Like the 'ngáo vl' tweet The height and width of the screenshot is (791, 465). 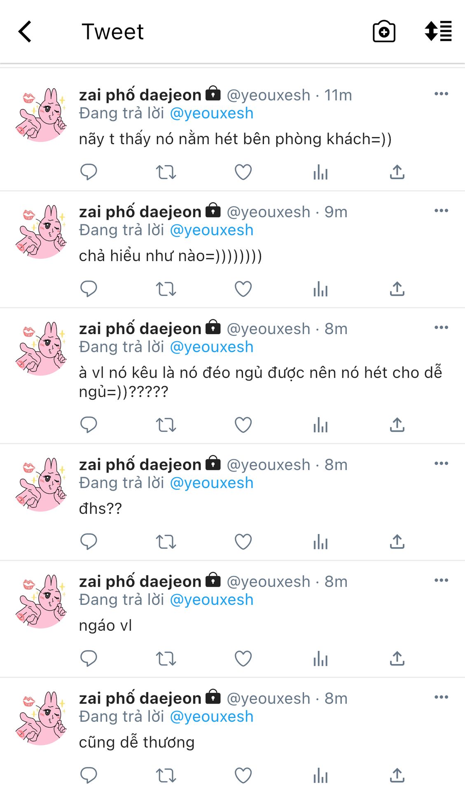pos(243,658)
